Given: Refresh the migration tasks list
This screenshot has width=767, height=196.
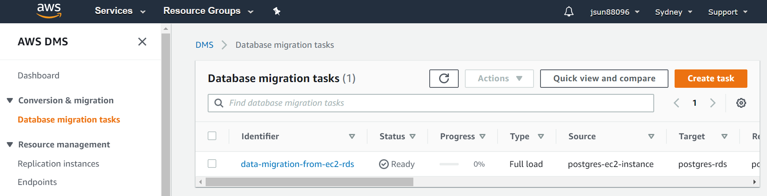Looking at the screenshot, I should (444, 78).
